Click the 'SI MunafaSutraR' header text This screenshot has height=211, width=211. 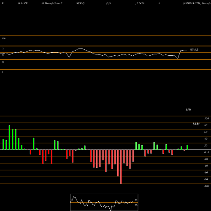pyautogui.click(x=52, y=3)
